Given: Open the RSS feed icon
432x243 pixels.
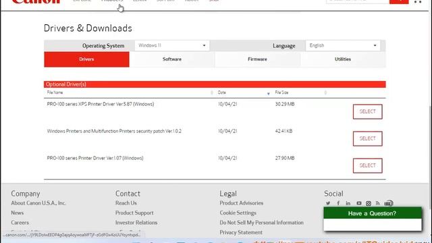Looking at the screenshot, I should pyautogui.click(x=378, y=203).
